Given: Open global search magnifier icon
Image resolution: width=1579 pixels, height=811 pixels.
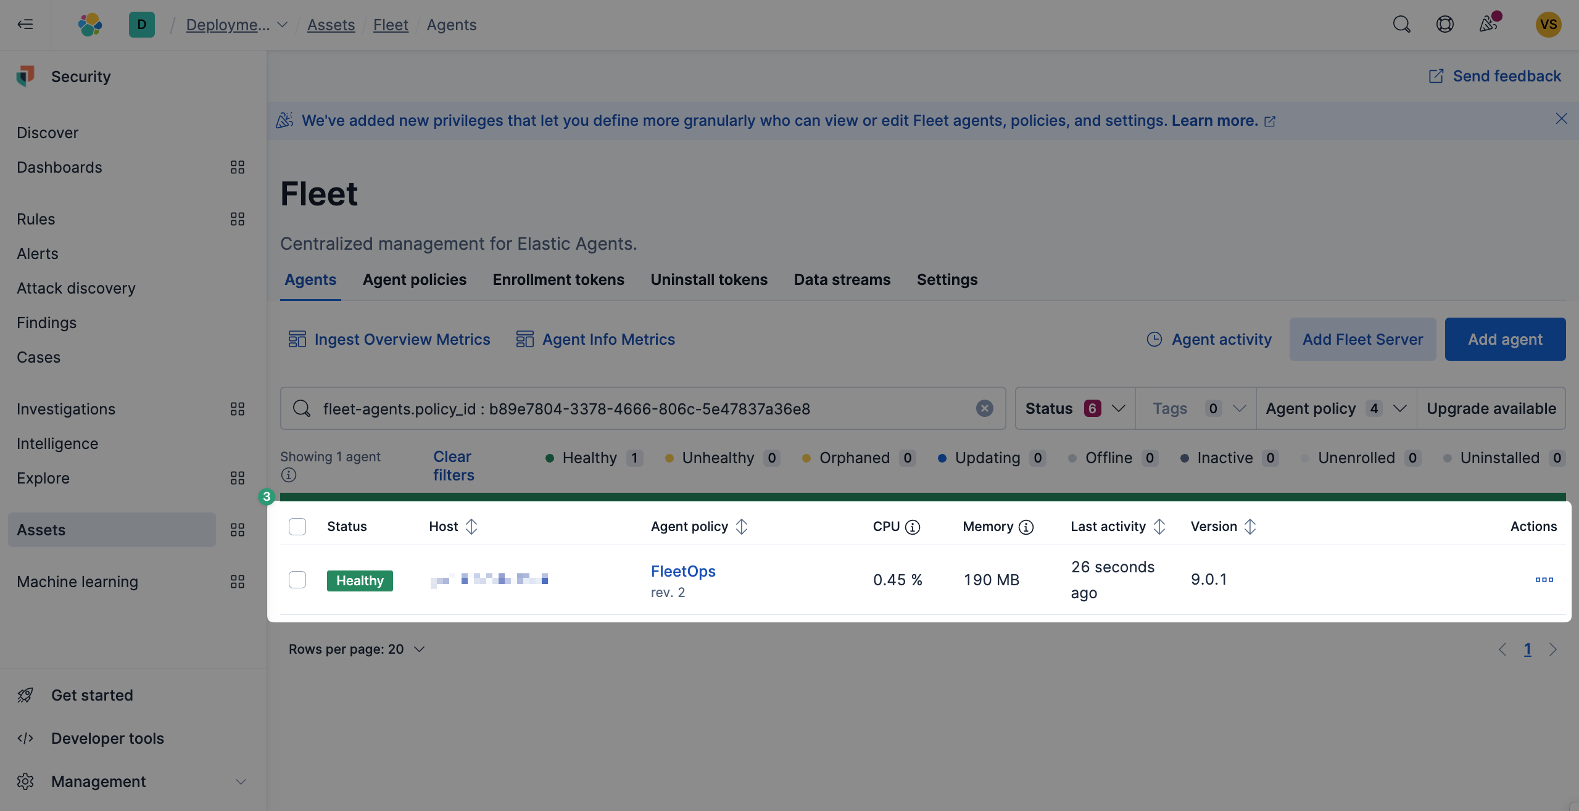Looking at the screenshot, I should pyautogui.click(x=1402, y=25).
